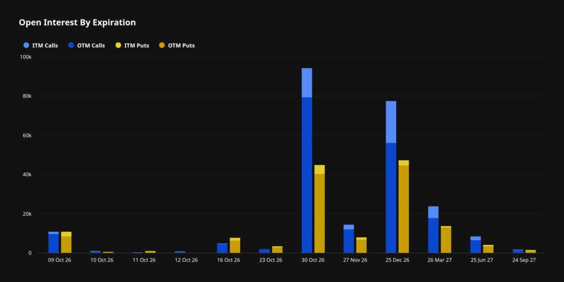This screenshot has width=564, height=282.
Task: Click the '12 Oct 26' axis label
Action: pyautogui.click(x=186, y=260)
